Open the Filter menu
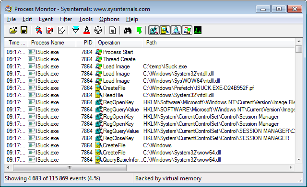 coord(66,19)
